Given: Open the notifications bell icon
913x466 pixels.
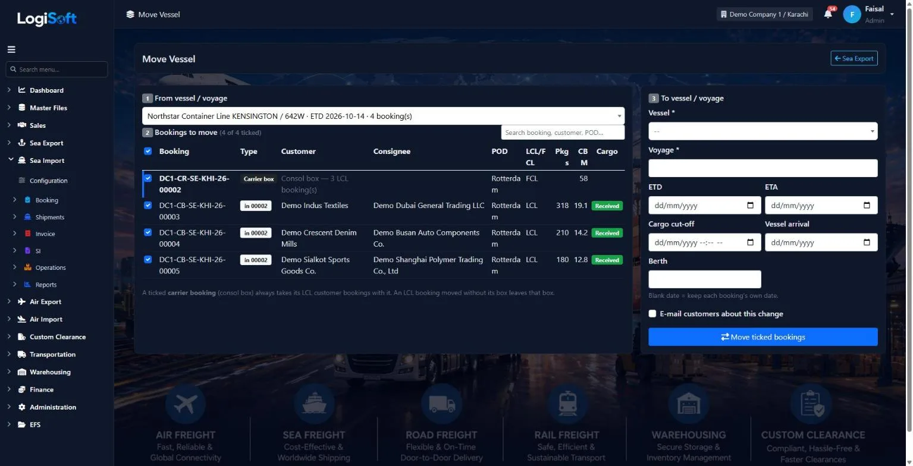Looking at the screenshot, I should 828,14.
